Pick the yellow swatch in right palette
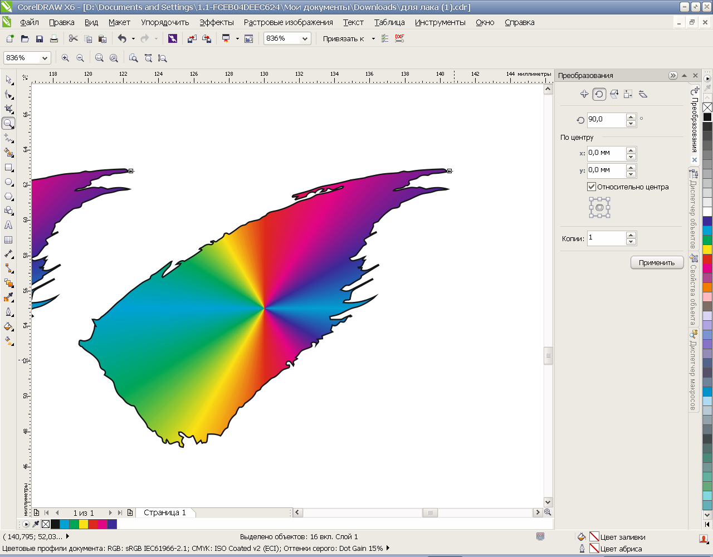This screenshot has height=557, width=713. pyautogui.click(x=707, y=250)
